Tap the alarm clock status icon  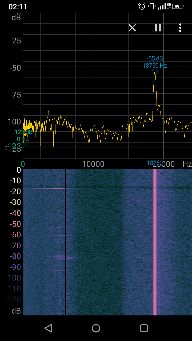click(142, 6)
